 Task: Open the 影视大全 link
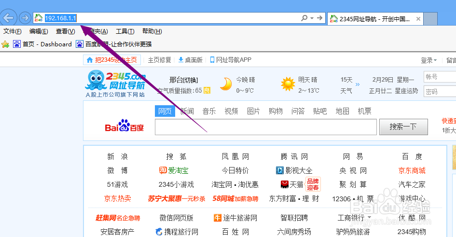pos(294,170)
